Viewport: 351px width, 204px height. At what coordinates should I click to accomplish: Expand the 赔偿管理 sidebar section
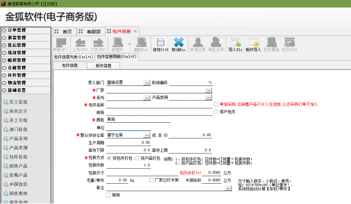pyautogui.click(x=26, y=60)
